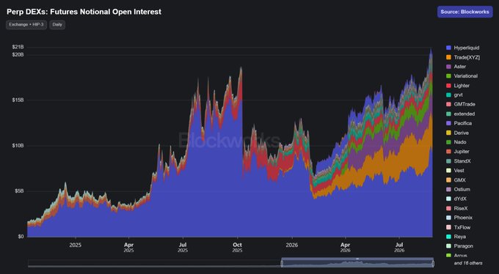
Task: Toggle the Aster purple legend swatch
Action: pos(448,67)
